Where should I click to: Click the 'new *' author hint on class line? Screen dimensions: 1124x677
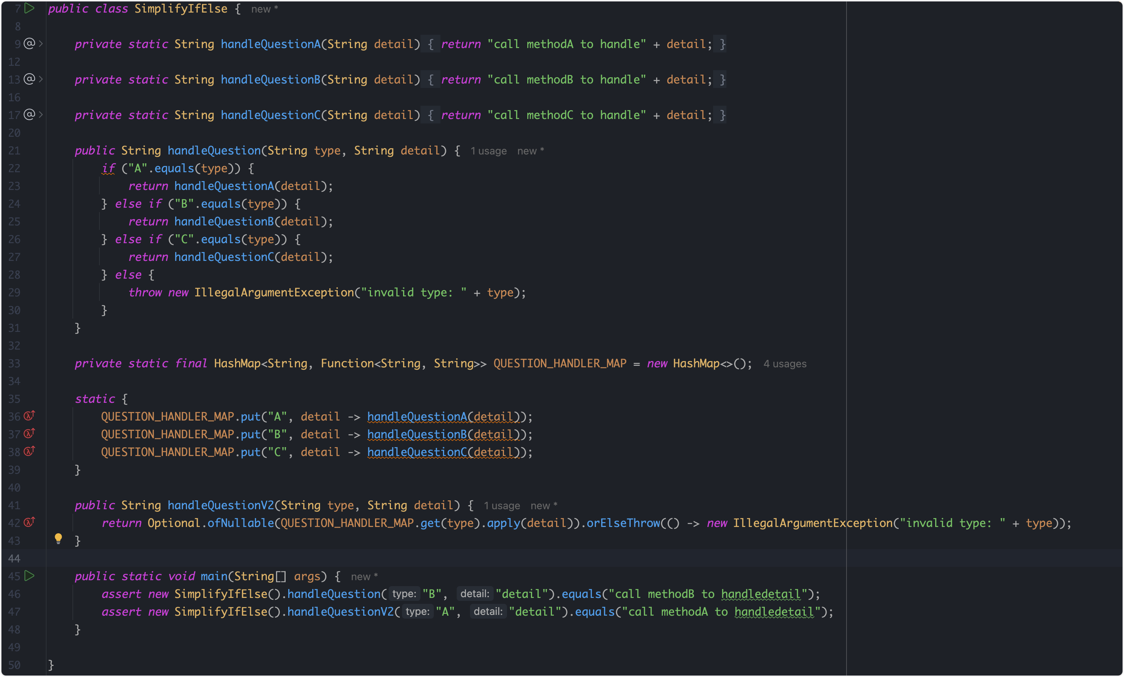tap(265, 9)
